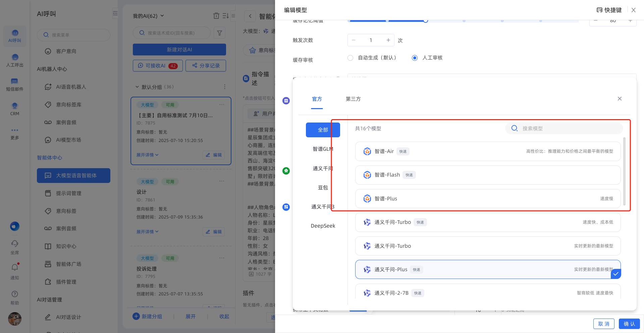Image resolution: width=644 pixels, height=333 pixels.
Task: Click 新建对话AI button
Action: (179, 50)
